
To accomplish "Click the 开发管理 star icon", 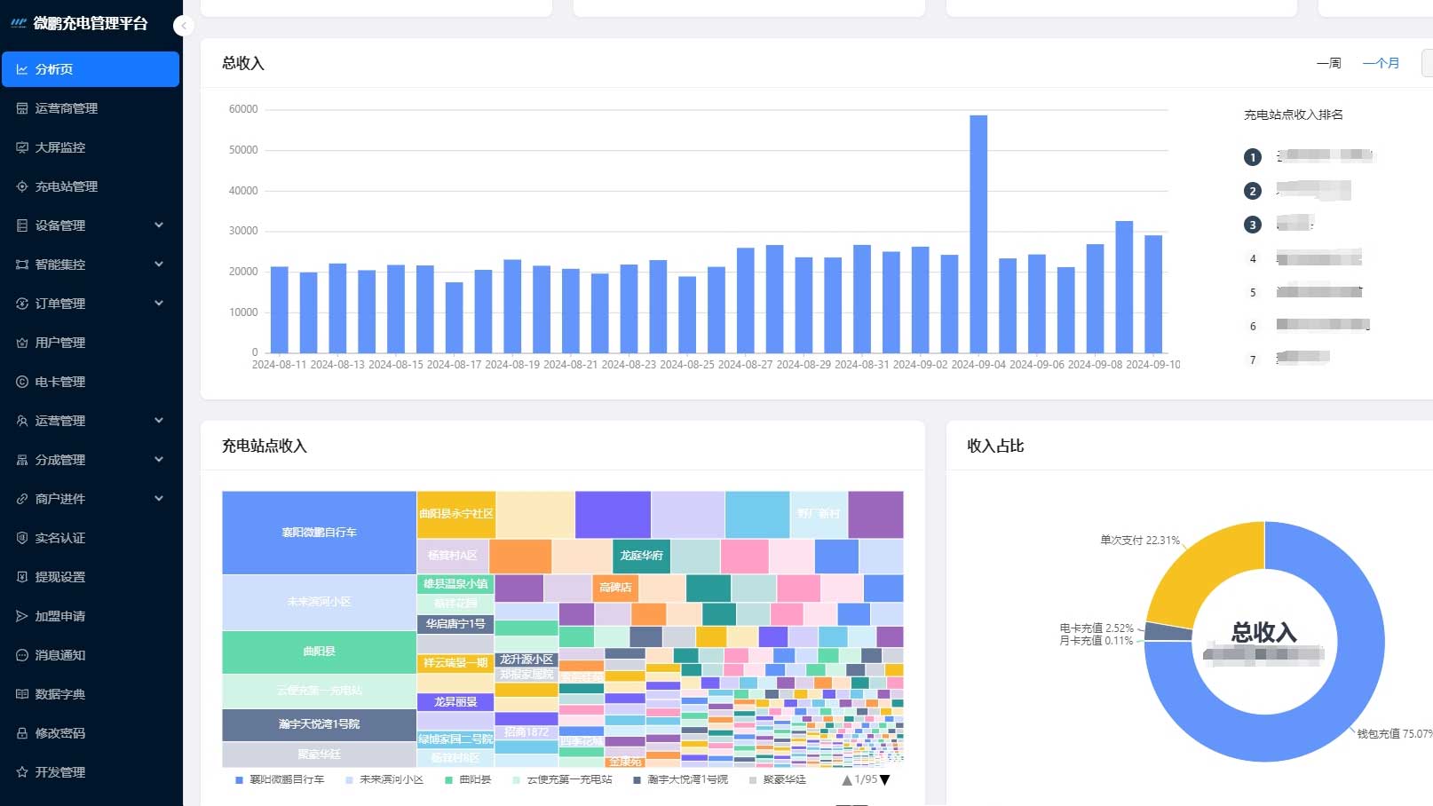I will click(22, 772).
